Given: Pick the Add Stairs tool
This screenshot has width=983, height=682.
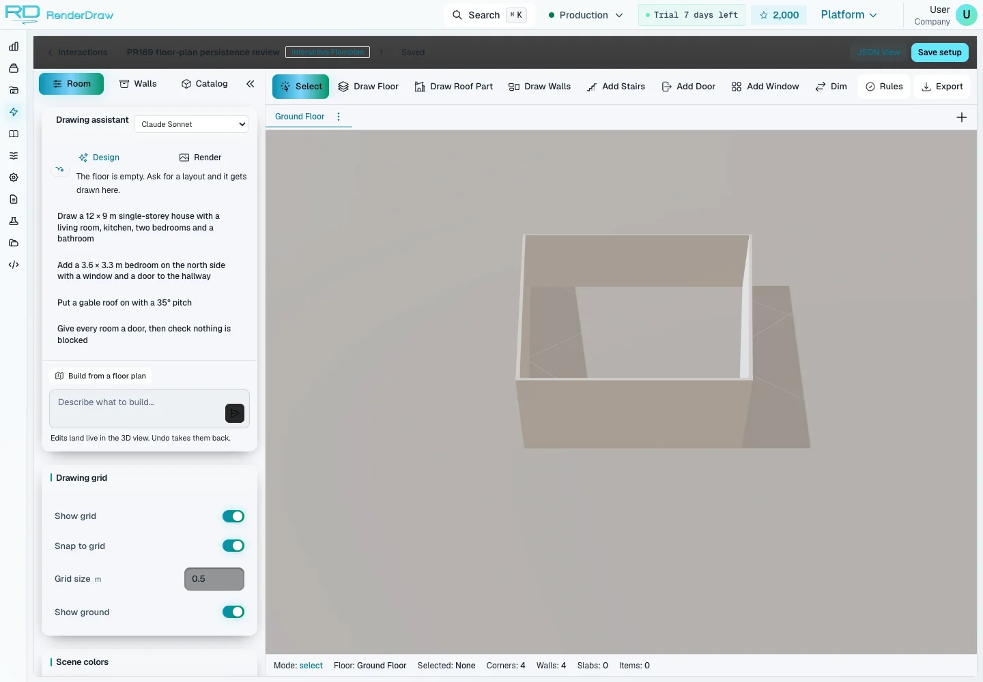Looking at the screenshot, I should pyautogui.click(x=616, y=87).
